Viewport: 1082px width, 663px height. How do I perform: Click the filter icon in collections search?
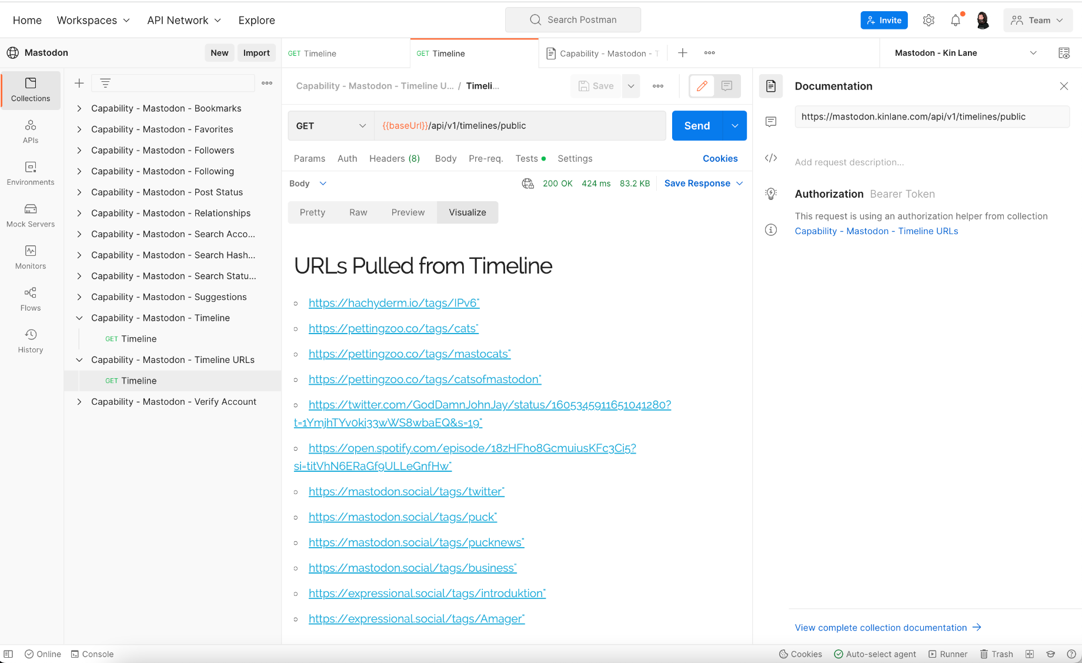pyautogui.click(x=105, y=83)
